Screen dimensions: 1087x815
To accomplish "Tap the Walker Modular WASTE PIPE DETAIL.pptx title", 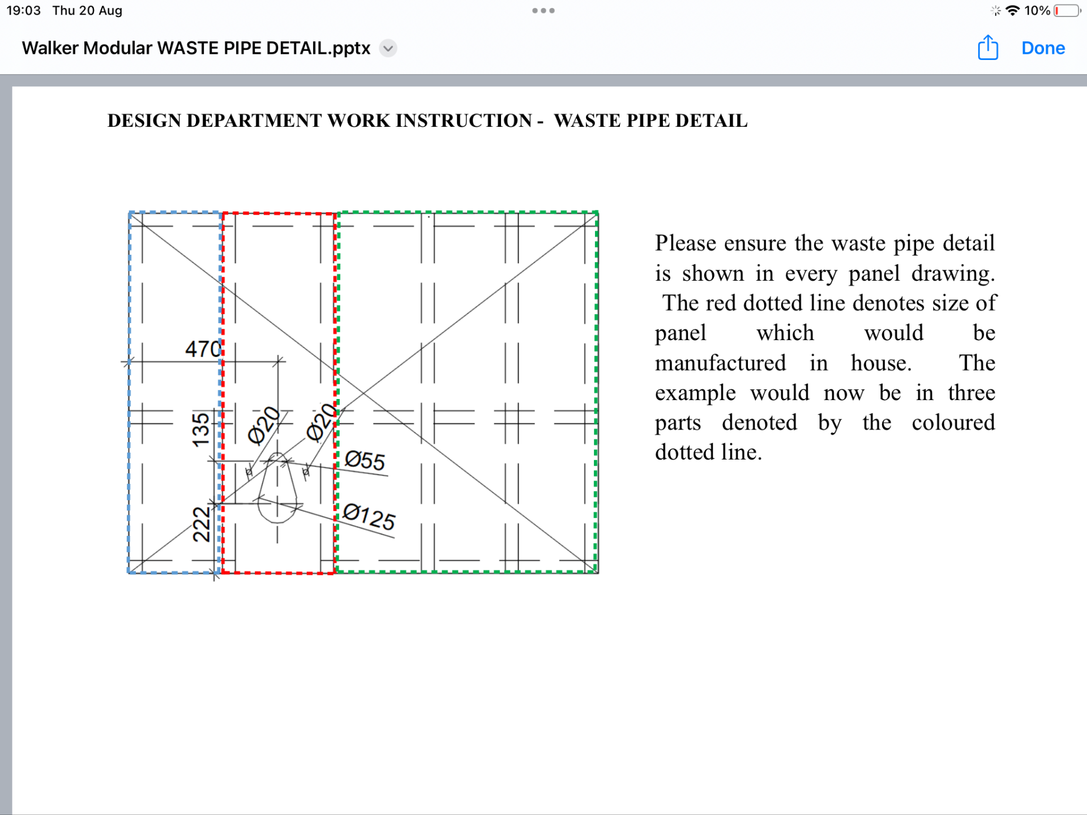I will (x=196, y=48).
